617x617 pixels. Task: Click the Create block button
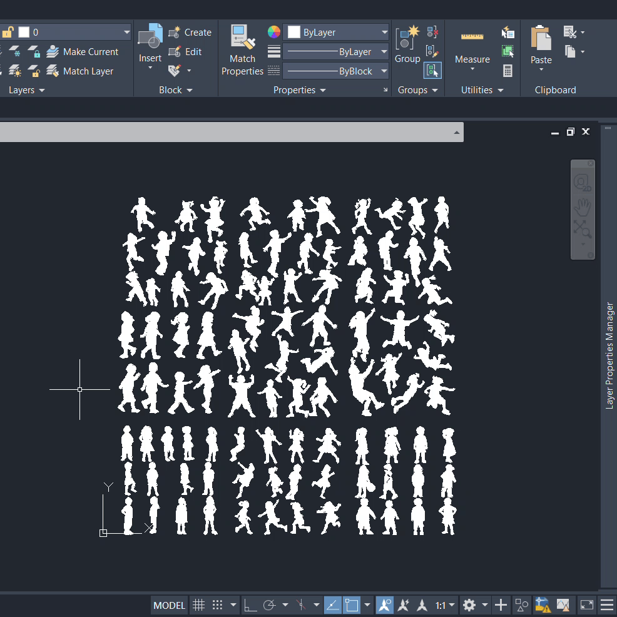(190, 33)
